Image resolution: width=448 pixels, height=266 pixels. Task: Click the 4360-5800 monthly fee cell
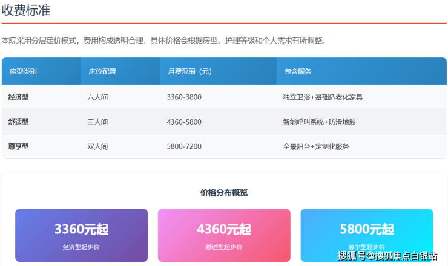pos(184,122)
